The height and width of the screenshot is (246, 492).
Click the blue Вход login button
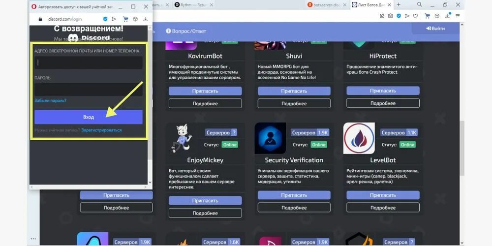pos(89,117)
